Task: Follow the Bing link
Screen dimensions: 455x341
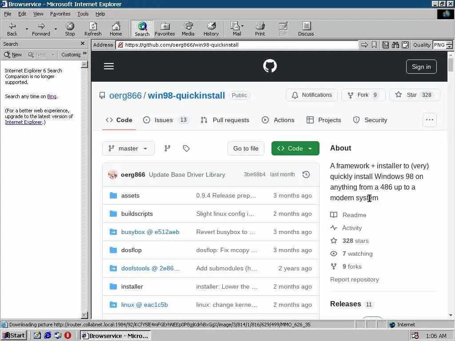Action: pos(52,96)
